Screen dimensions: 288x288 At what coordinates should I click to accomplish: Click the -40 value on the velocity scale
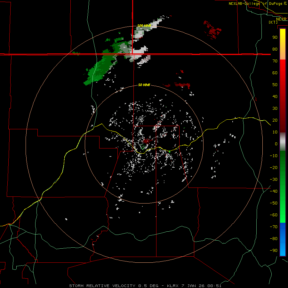click(274, 191)
